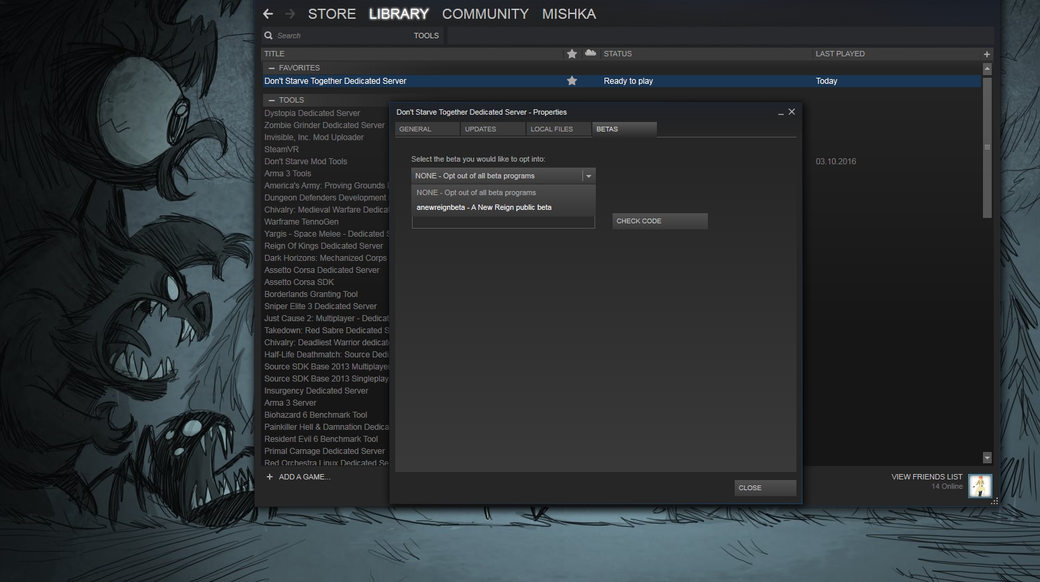Click the search magnifier icon
This screenshot has height=582, width=1040.
click(x=269, y=36)
